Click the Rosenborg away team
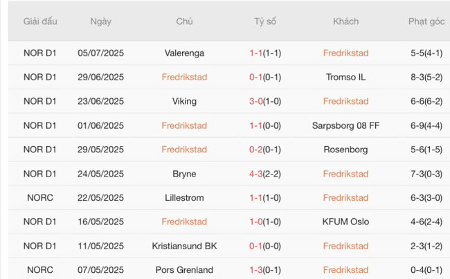The height and width of the screenshot is (279, 450). coord(345,150)
